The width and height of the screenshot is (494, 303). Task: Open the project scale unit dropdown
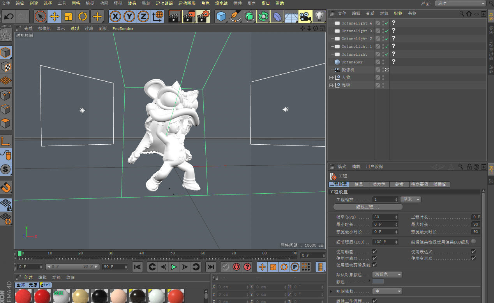click(x=411, y=199)
